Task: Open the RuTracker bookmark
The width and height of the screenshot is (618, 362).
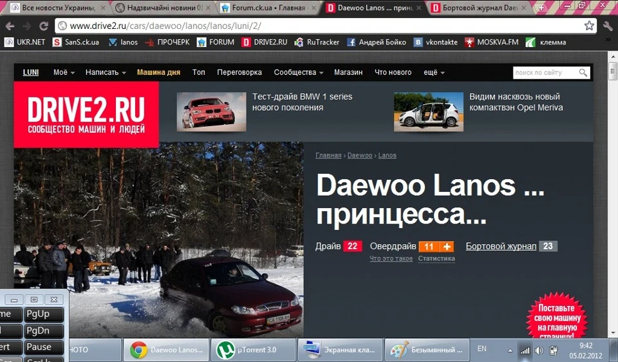Action: tap(317, 43)
